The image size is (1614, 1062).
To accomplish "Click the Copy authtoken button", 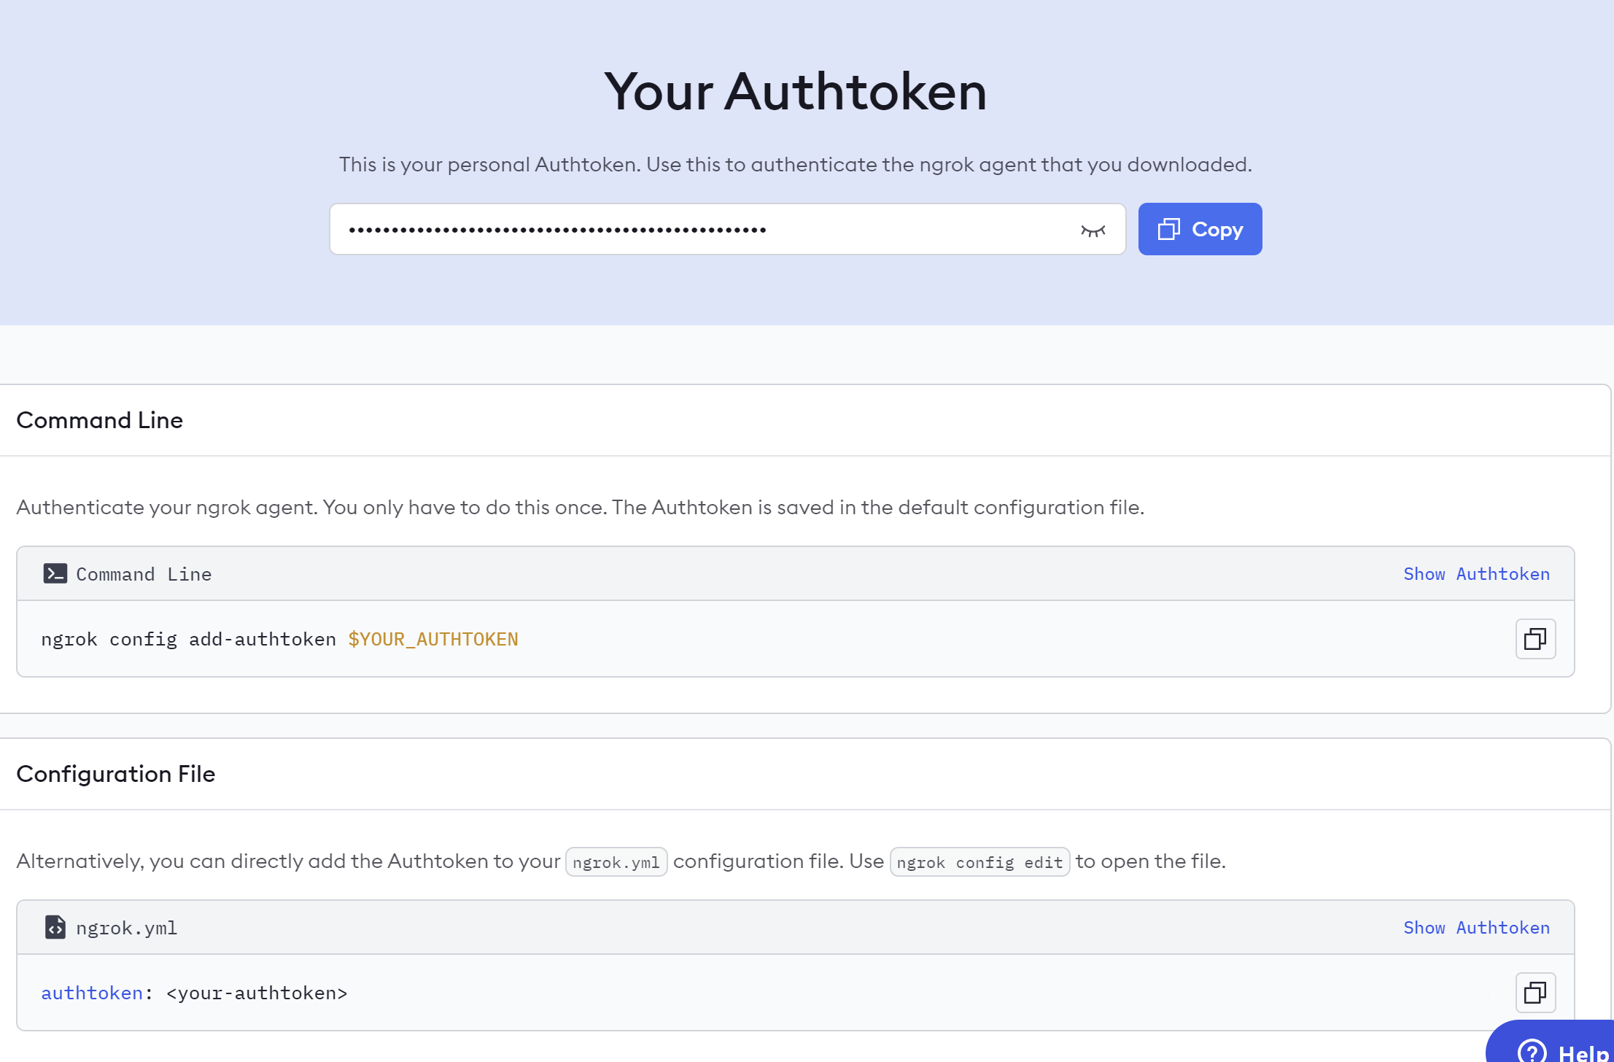I will click(x=1200, y=229).
